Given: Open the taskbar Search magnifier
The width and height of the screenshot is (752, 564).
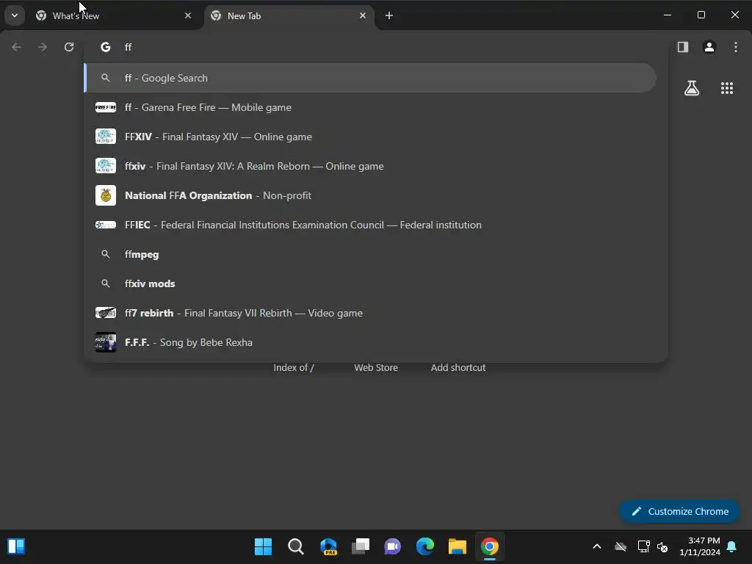Looking at the screenshot, I should coord(295,546).
